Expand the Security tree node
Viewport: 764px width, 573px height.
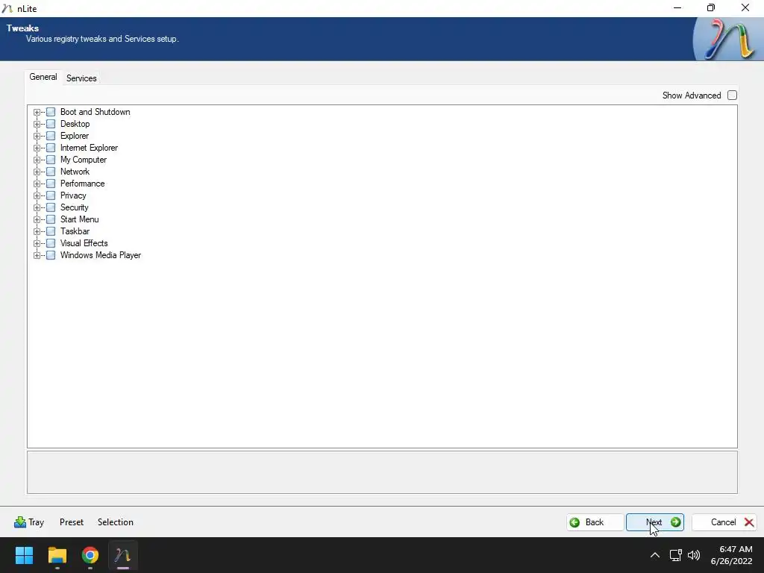(x=37, y=207)
